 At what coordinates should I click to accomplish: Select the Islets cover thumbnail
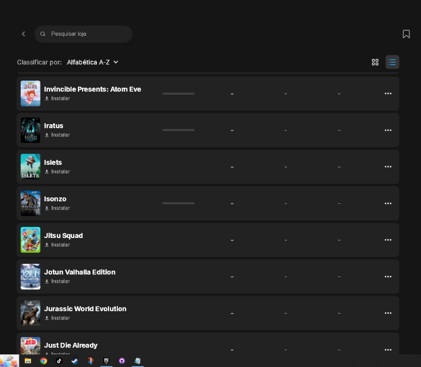click(31, 166)
